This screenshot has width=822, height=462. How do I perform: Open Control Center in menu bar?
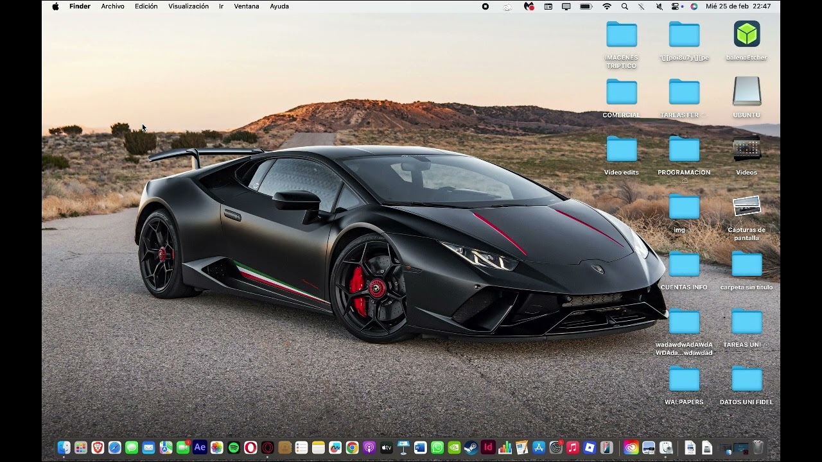676,6
